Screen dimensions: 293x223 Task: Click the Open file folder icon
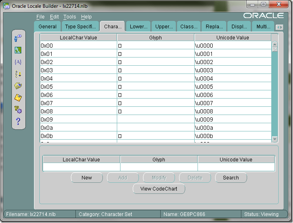pos(18,86)
